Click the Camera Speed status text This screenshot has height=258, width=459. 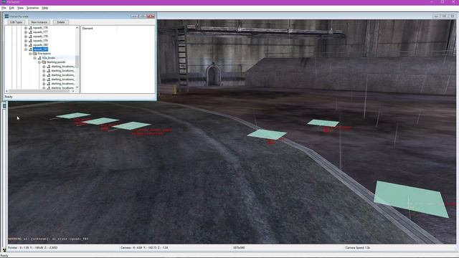tap(357, 248)
